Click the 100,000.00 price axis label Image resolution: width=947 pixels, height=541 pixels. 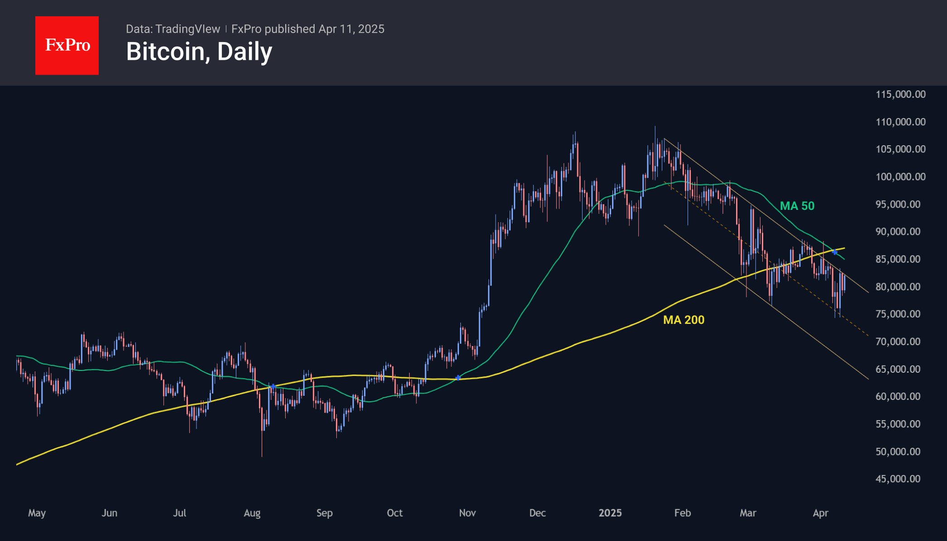[x=900, y=176]
